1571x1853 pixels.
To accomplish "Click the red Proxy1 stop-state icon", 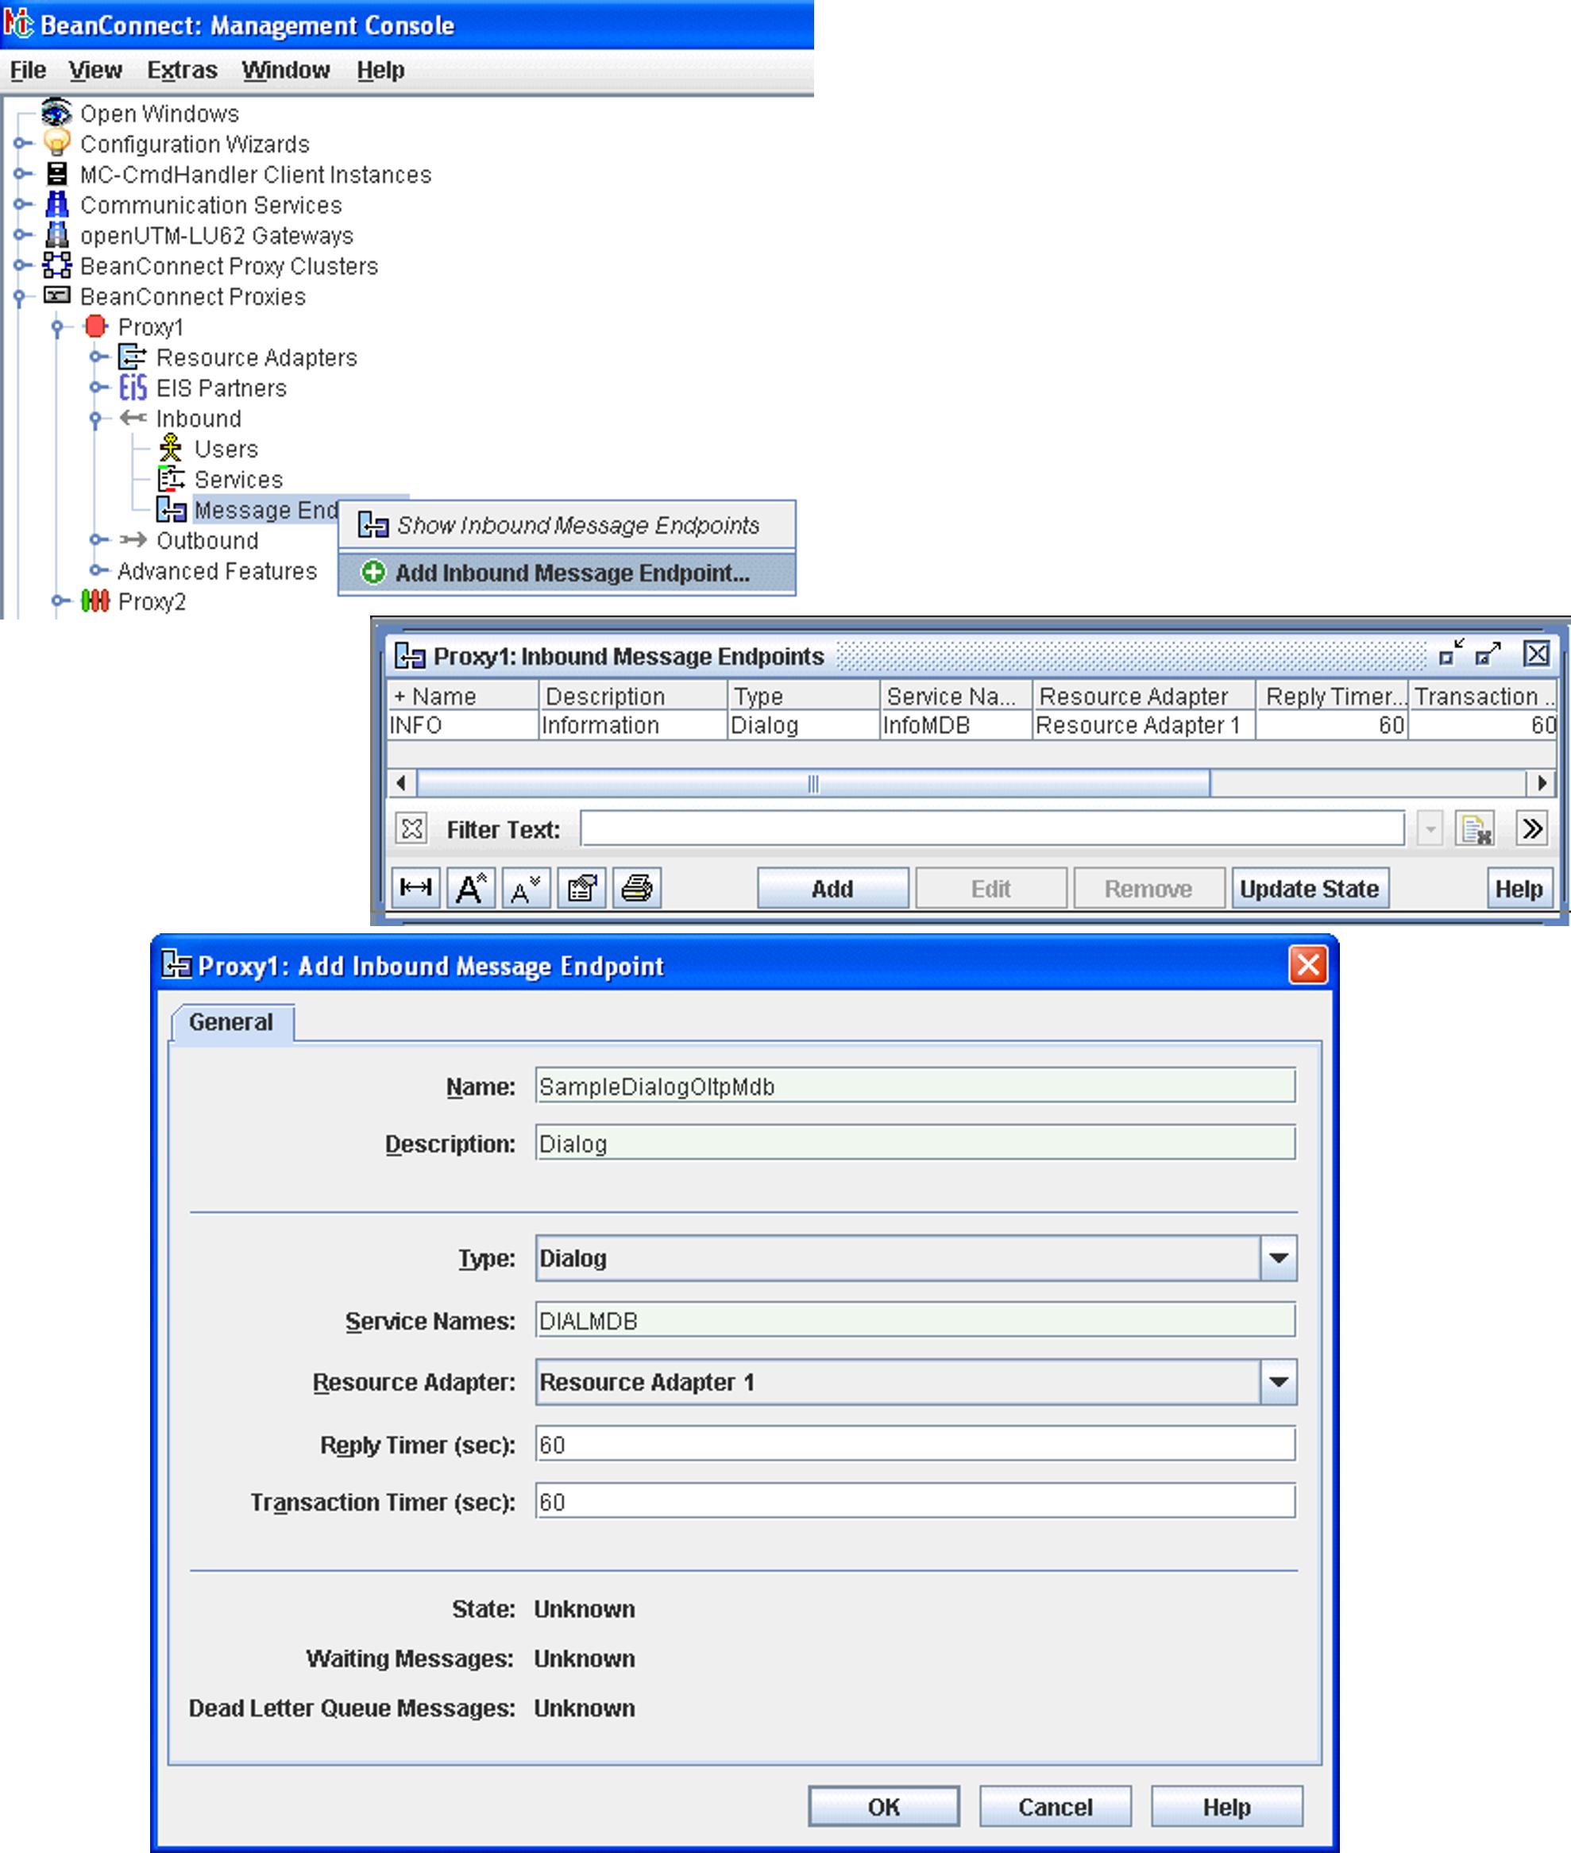I will [95, 326].
